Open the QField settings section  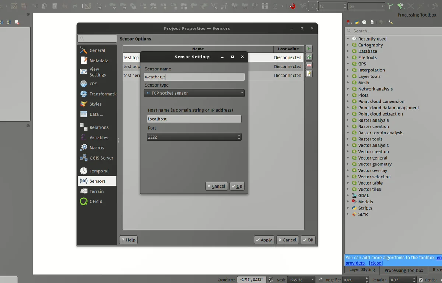96,202
